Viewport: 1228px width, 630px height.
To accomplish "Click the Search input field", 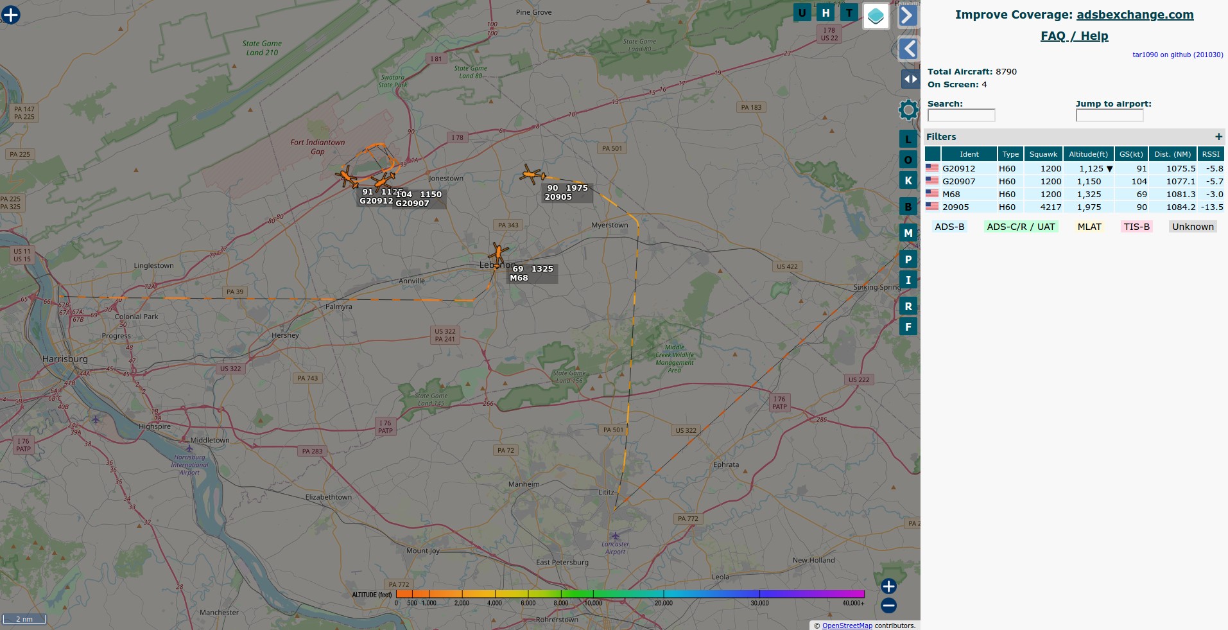I will 961,116.
